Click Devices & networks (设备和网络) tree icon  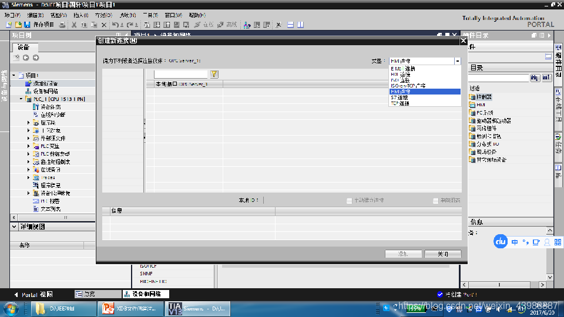coord(28,92)
